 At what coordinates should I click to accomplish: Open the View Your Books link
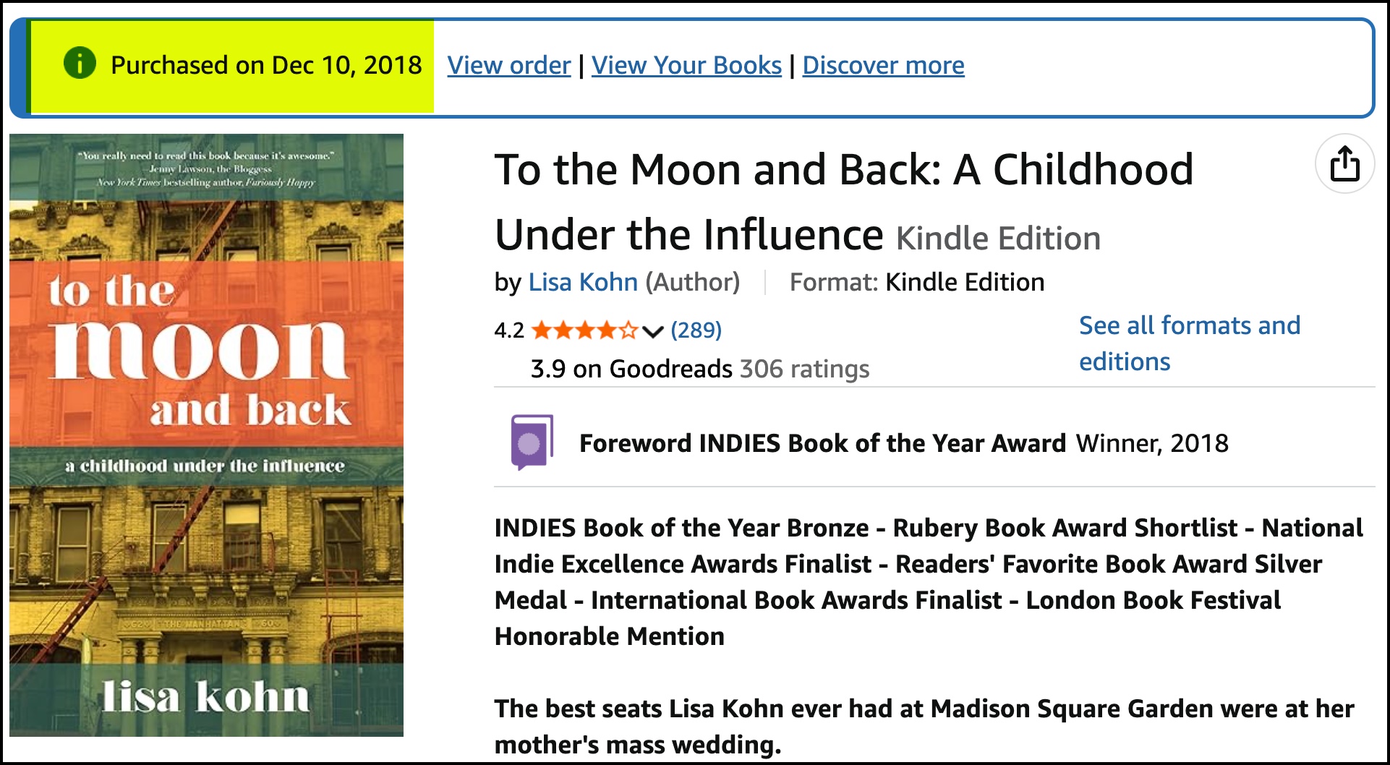686,65
